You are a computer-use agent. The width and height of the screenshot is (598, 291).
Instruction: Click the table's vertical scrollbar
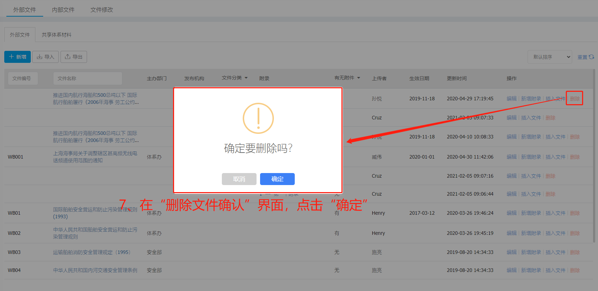click(x=594, y=155)
